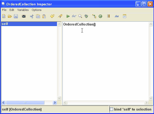
Task: Click the 'self (OrderedCollection)' status bar text
Action: pyautogui.click(x=22, y=109)
